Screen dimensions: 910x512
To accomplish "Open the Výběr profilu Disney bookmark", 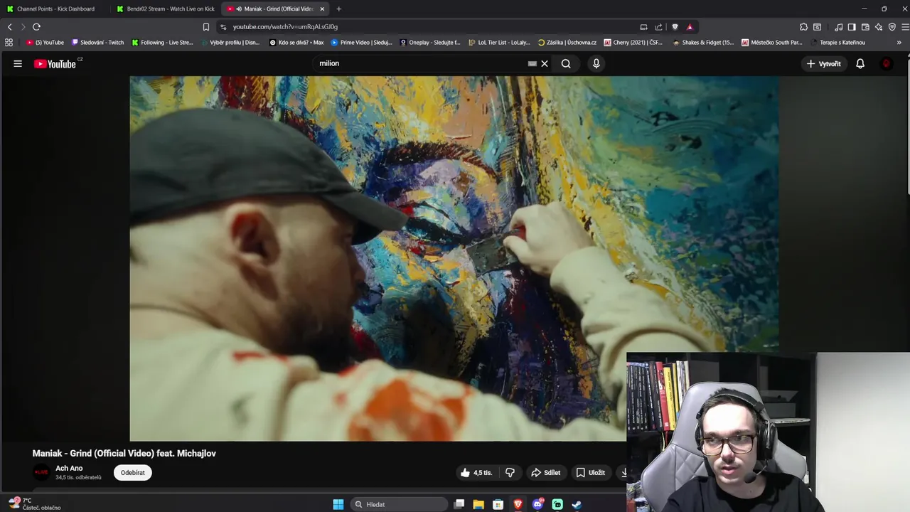I will [x=230, y=43].
